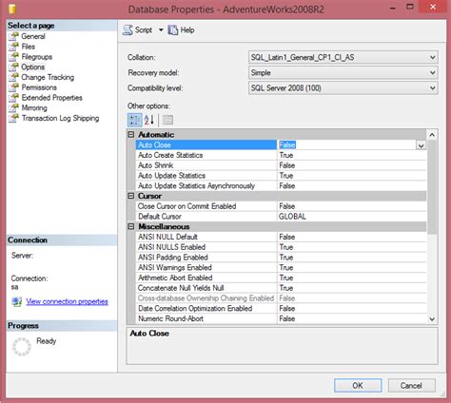
Task: Open the Compatibility level dropdown
Action: click(343, 87)
